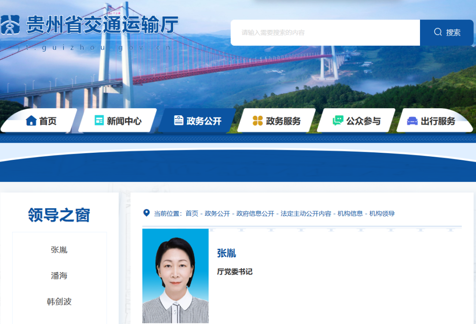The width and height of the screenshot is (476, 324).
Task: Click the location pin icon beside 当前位置
Action: [147, 213]
